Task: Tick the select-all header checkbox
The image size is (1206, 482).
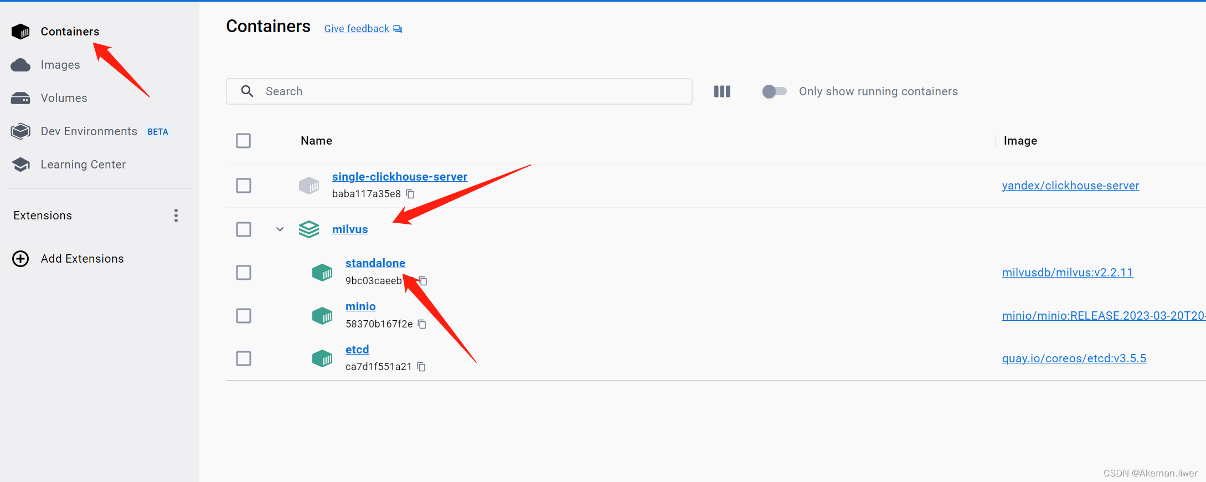Action: click(x=244, y=141)
